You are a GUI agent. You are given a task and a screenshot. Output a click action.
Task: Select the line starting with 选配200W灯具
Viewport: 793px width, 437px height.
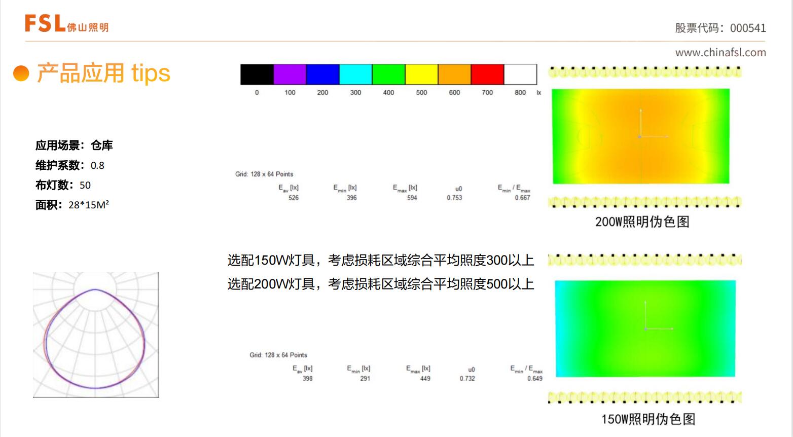coord(380,284)
